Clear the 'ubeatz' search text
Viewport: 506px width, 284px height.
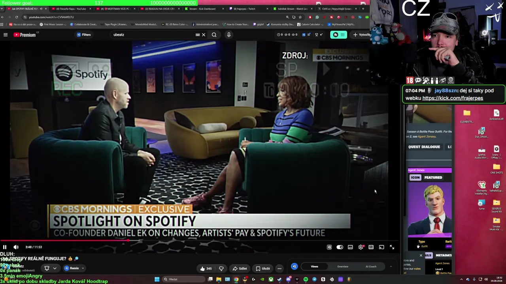click(x=204, y=35)
